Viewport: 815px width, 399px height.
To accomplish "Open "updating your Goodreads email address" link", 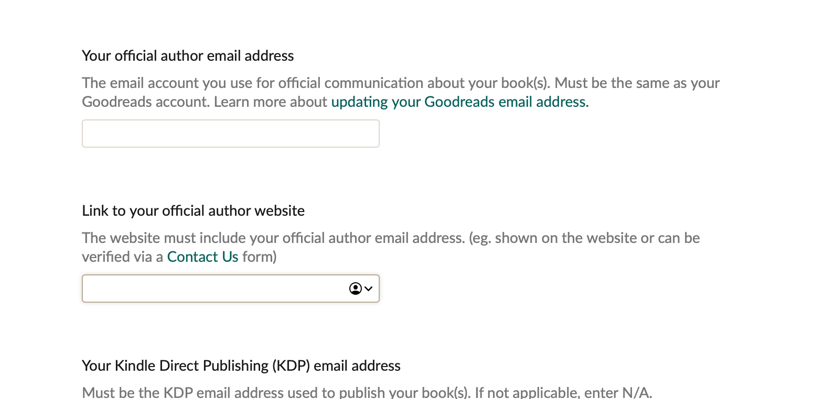I will [x=459, y=102].
